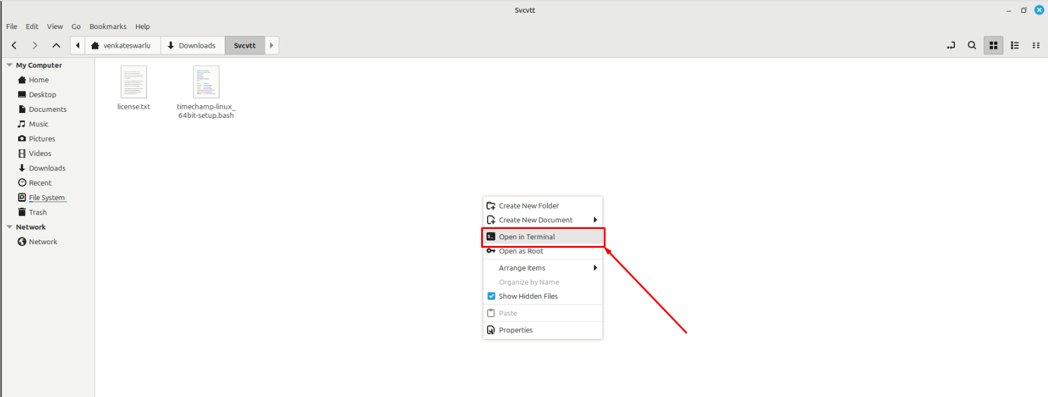Open Documents in the sidebar
Image resolution: width=1048 pixels, height=397 pixels.
pos(48,109)
